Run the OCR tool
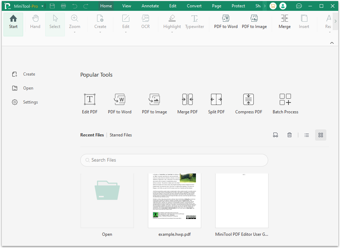This screenshot has height=248, width=340. pos(145,22)
